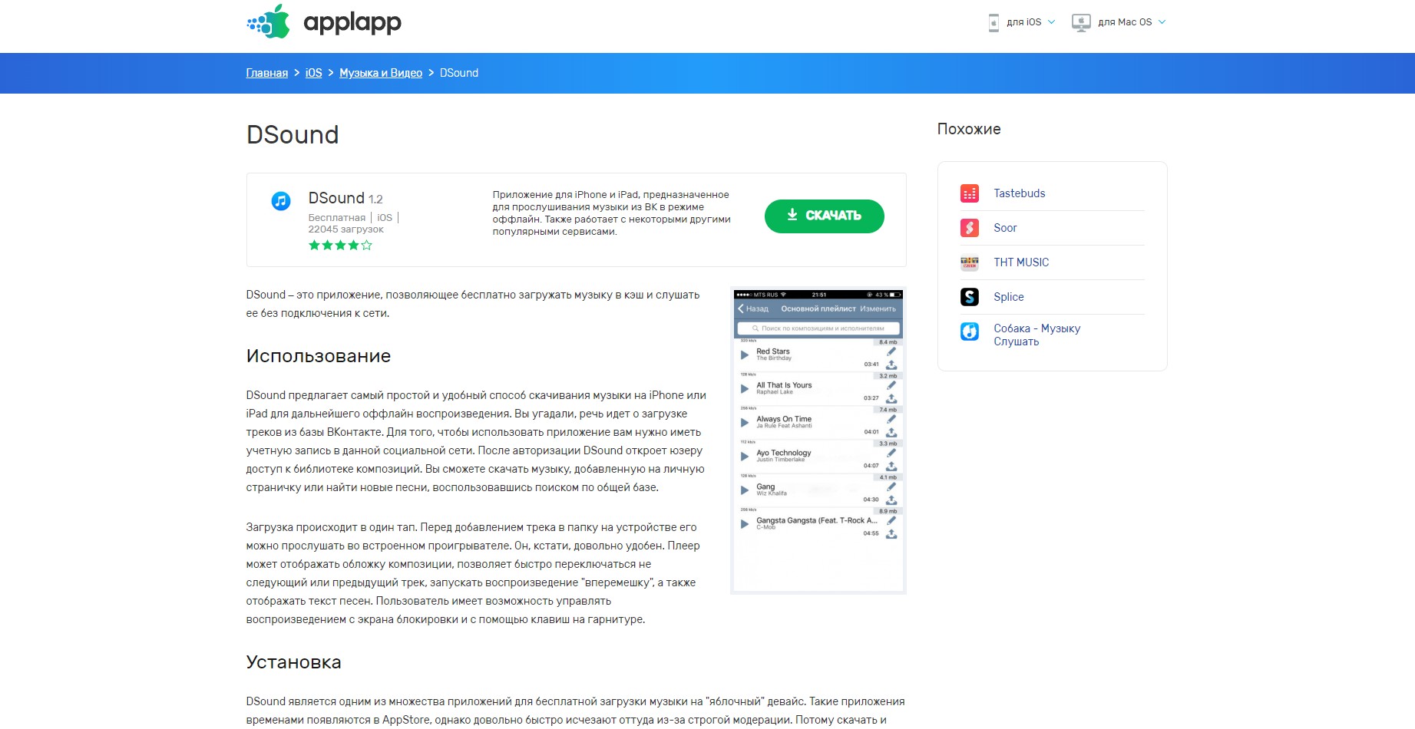
Task: Open the iOS breadcrumb link
Action: pos(314,73)
